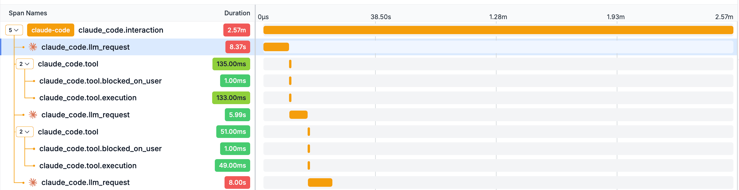Click the 8.37s duration badge
Image resolution: width=739 pixels, height=190 pixels.
tap(238, 47)
